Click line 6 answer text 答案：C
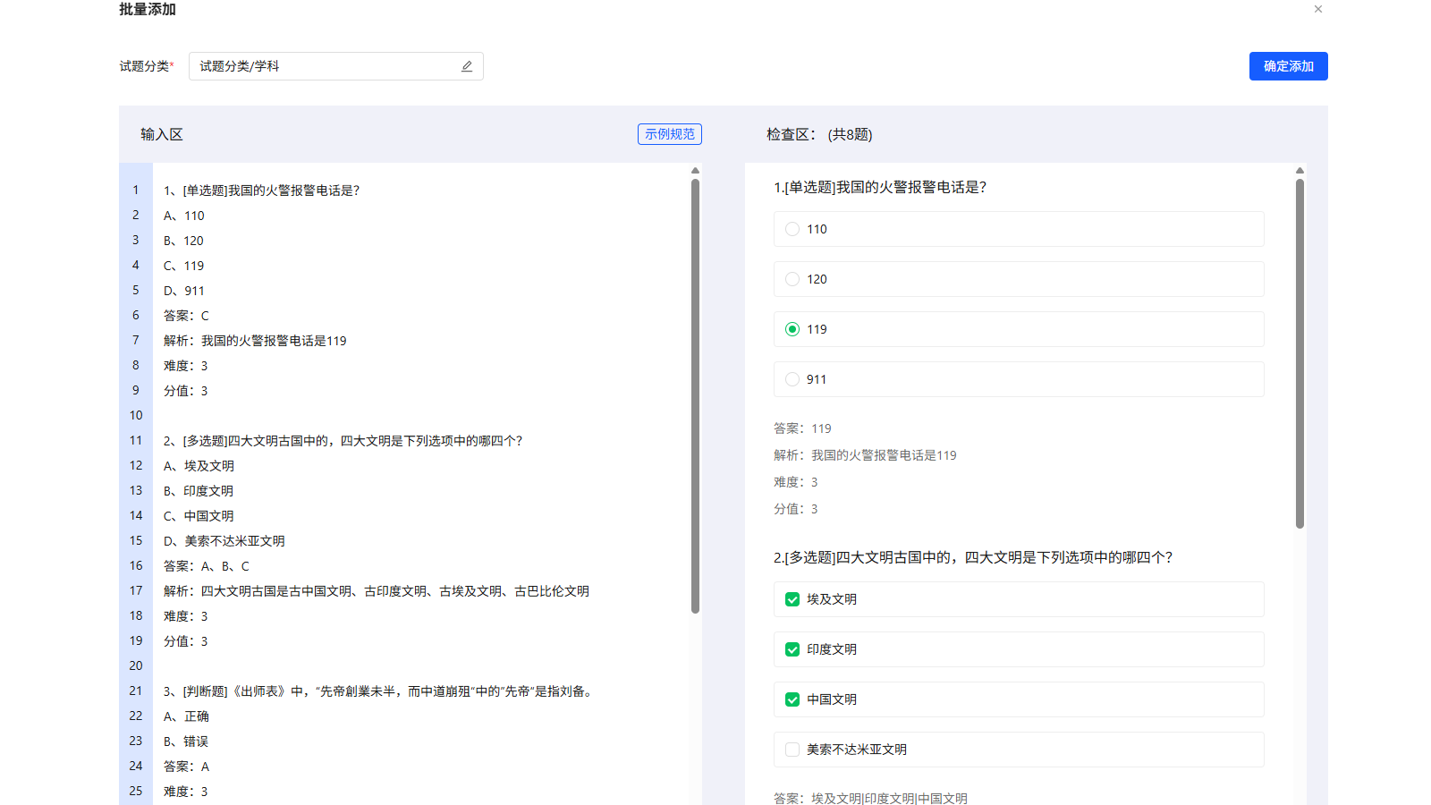This screenshot has width=1431, height=805. (186, 316)
